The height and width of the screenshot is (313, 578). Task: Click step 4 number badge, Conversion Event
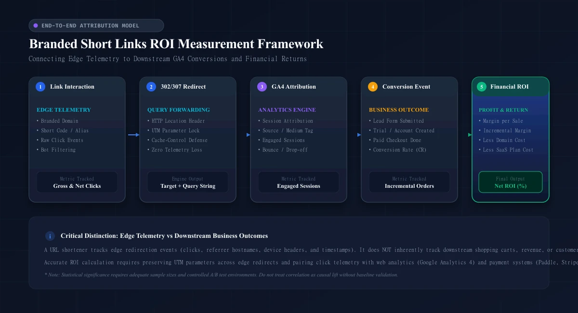[x=373, y=87]
